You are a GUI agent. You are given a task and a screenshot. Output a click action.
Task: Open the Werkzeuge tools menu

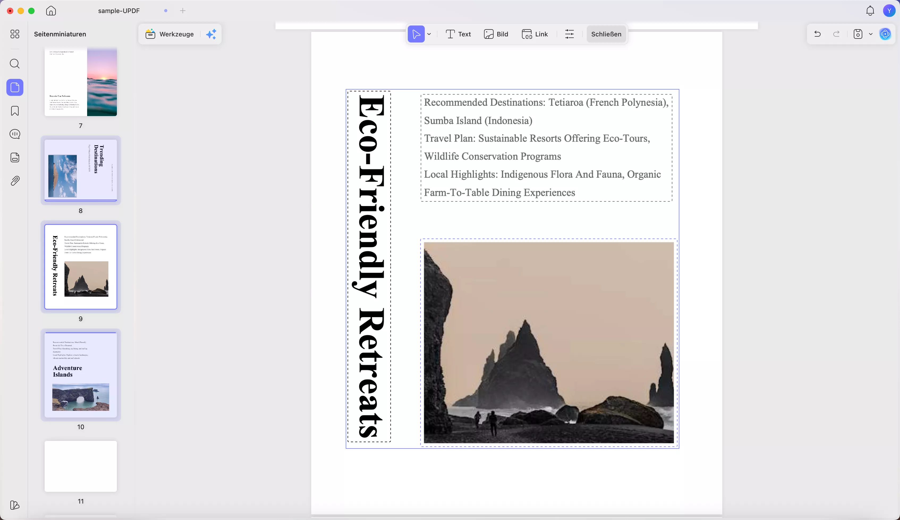coord(170,34)
